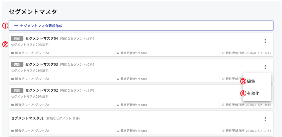Click 所有グループ: グループA under セグメントマスタ01
Screen dimensions: 282x137
(32, 131)
